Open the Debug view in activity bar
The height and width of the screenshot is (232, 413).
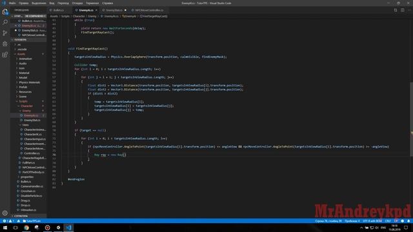point(5,44)
